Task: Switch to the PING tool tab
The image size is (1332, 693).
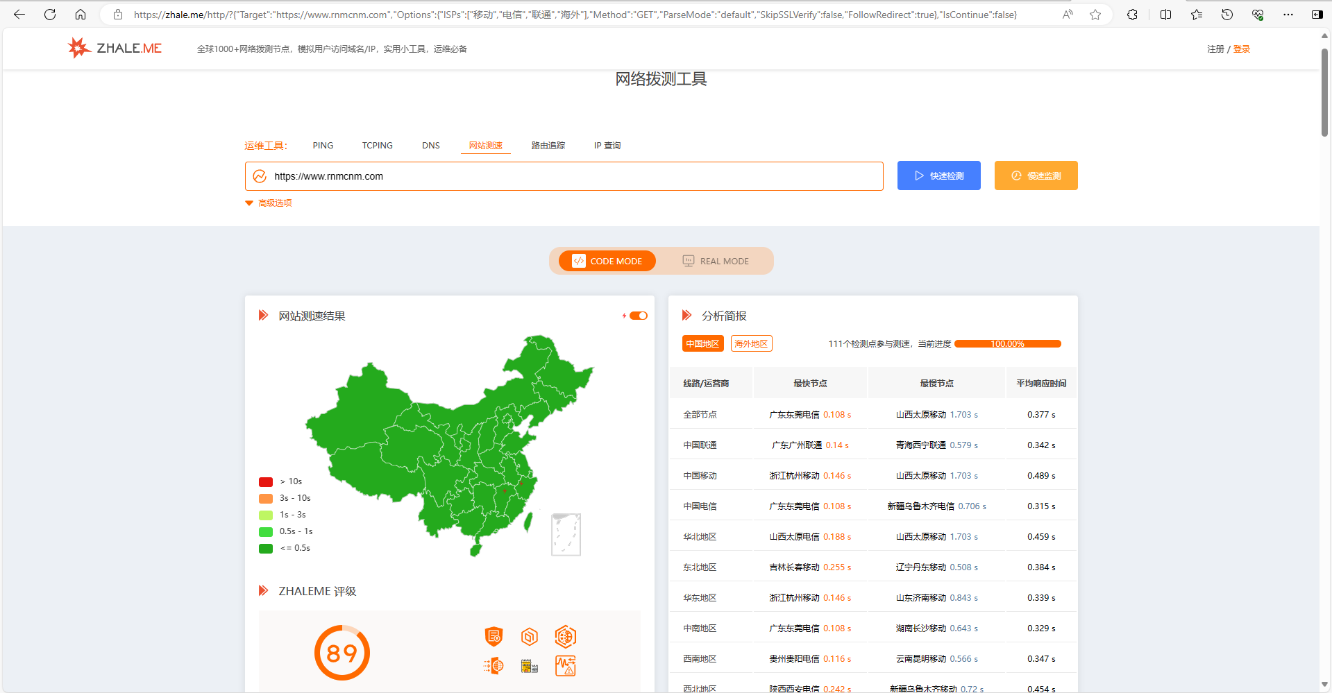Action: [x=323, y=146]
